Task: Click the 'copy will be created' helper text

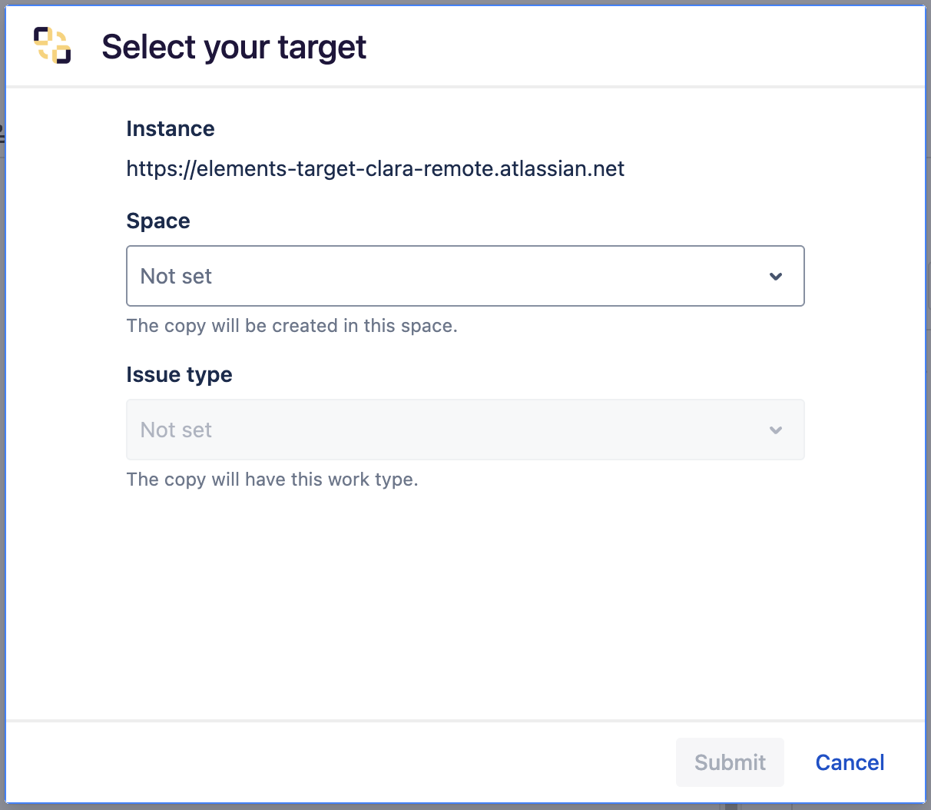Action: coord(292,326)
